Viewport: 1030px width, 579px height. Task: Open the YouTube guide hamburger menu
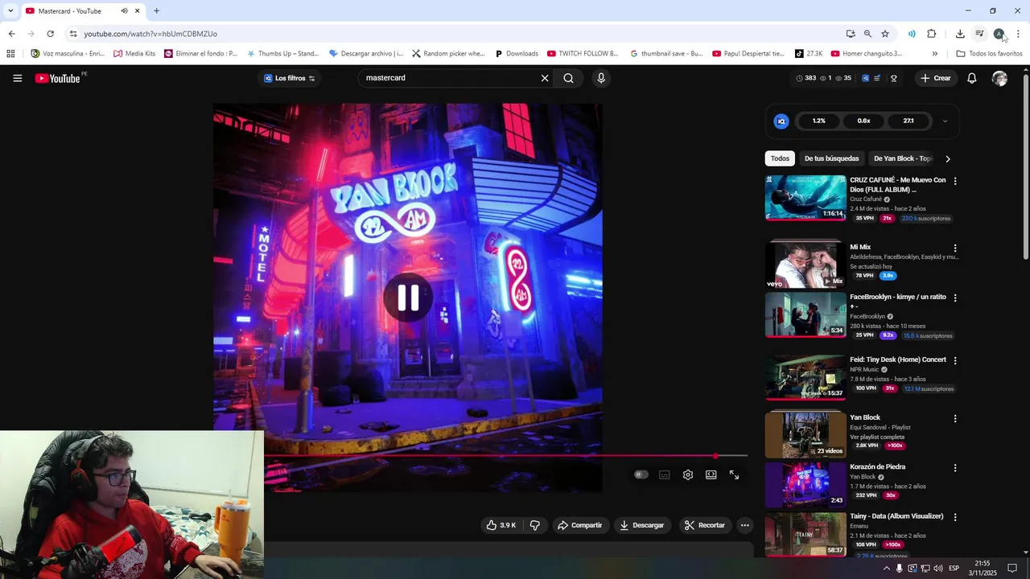pos(17,78)
